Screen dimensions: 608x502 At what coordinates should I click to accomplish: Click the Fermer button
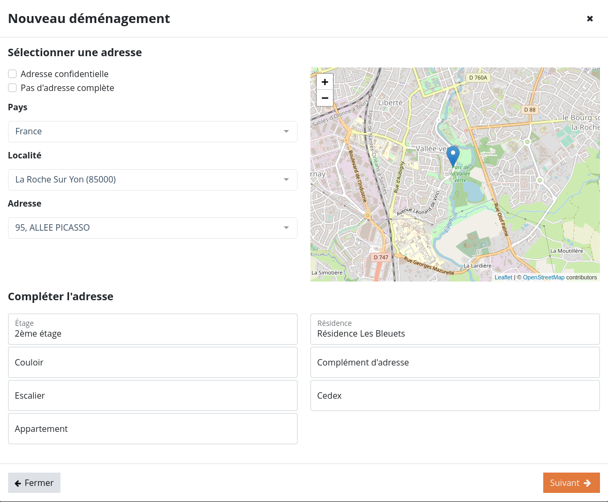pyautogui.click(x=34, y=483)
